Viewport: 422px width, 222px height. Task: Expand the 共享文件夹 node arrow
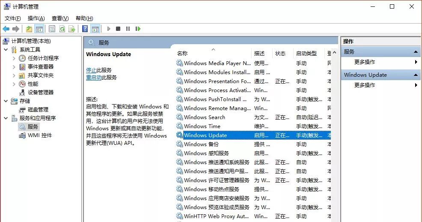14,75
